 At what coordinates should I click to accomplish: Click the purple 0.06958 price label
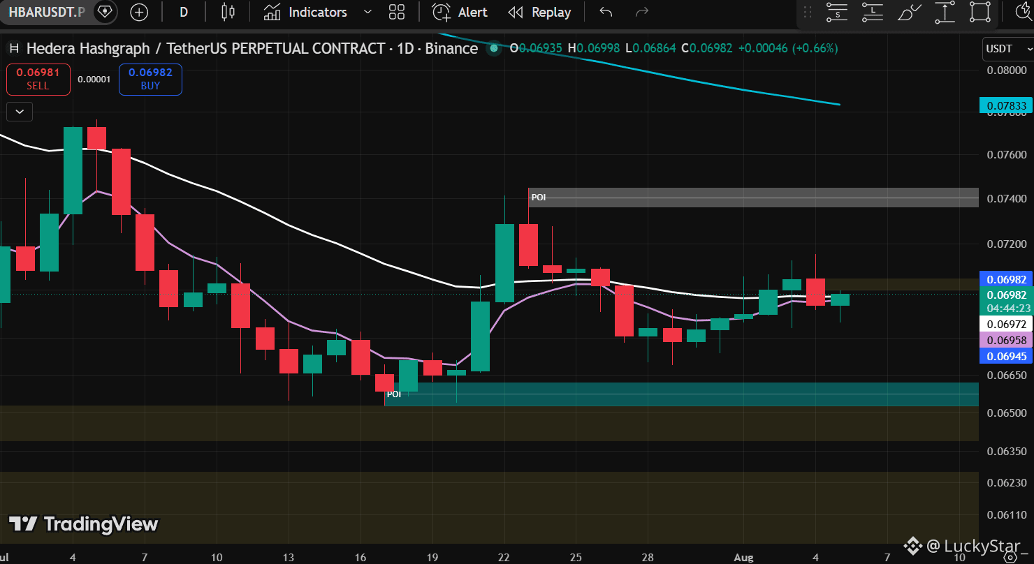coord(1007,341)
